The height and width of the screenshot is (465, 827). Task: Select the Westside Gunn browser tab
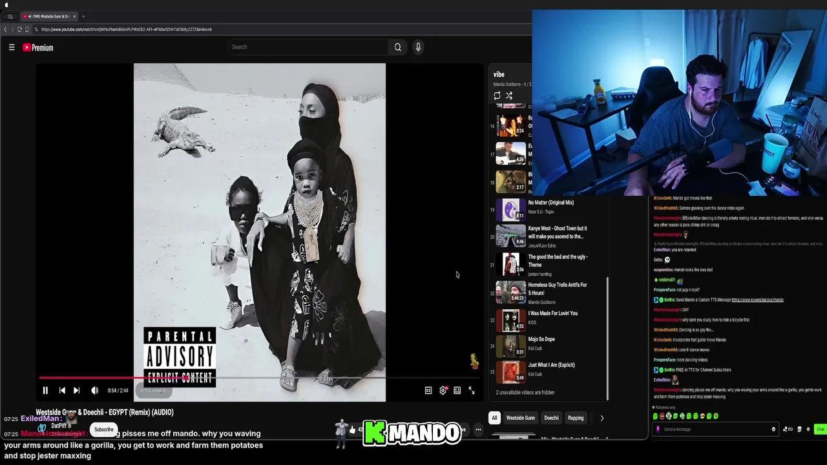[x=50, y=16]
